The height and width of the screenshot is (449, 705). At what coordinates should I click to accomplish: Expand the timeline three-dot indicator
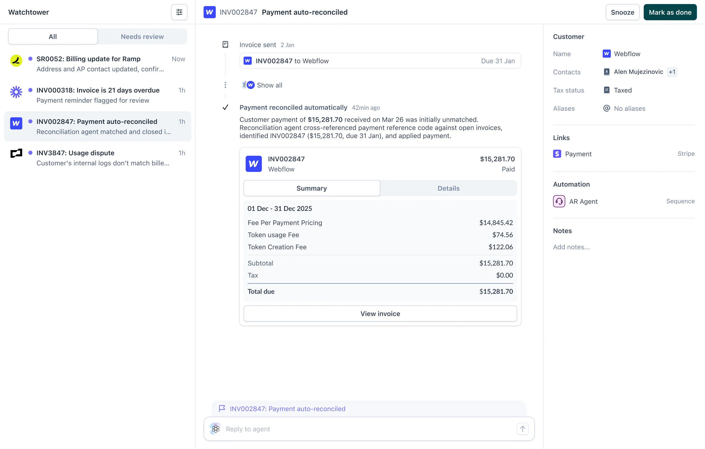[x=225, y=85]
